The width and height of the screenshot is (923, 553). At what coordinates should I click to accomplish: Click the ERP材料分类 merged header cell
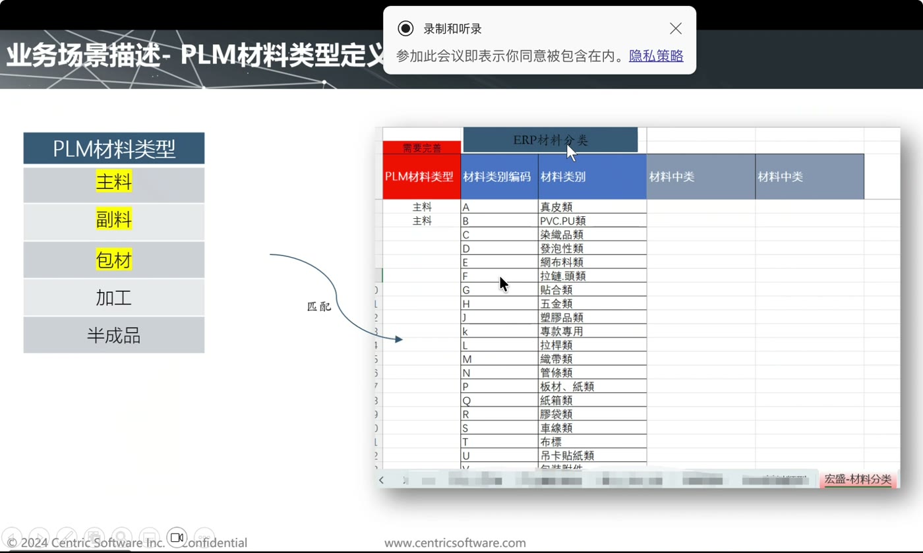551,140
